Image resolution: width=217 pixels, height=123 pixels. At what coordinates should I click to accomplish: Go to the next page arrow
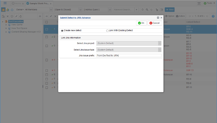[x=204, y=16]
